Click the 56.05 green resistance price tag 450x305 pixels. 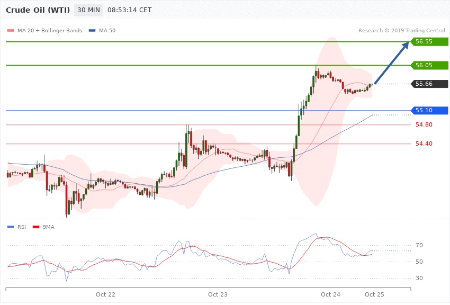coord(430,65)
